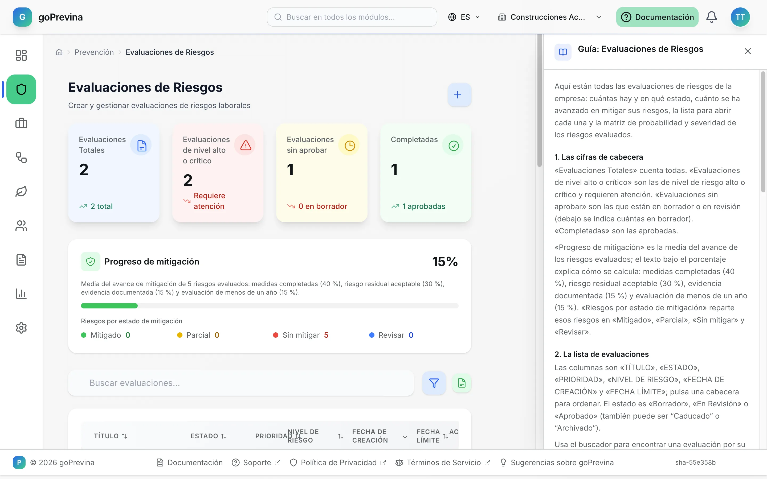The height and width of the screenshot is (479, 767).
Task: Open the workflow nodes icon in sidebar
Action: click(21, 158)
